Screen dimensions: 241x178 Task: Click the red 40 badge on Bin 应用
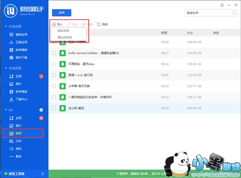click(41, 118)
